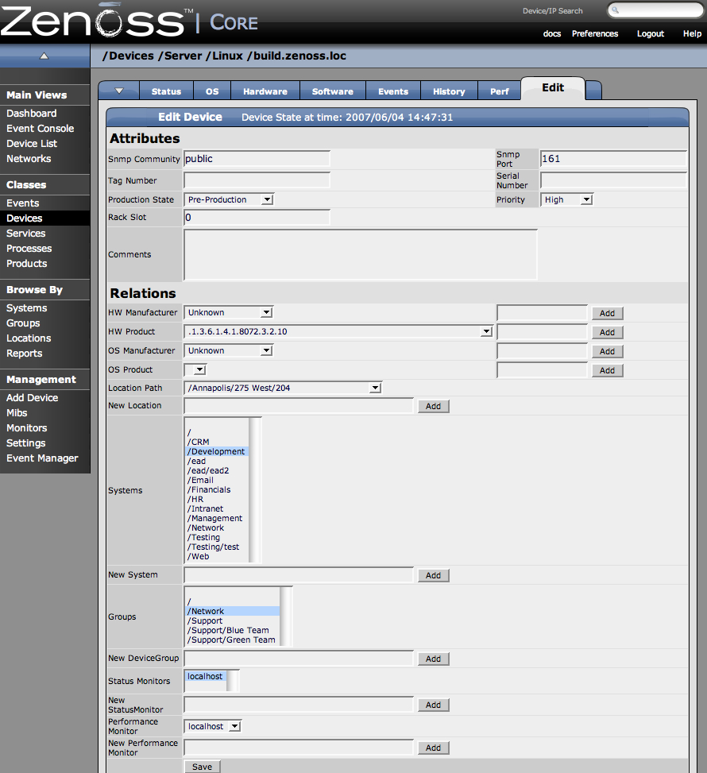
Task: Click the Zenoss Core logo
Action: point(129,21)
